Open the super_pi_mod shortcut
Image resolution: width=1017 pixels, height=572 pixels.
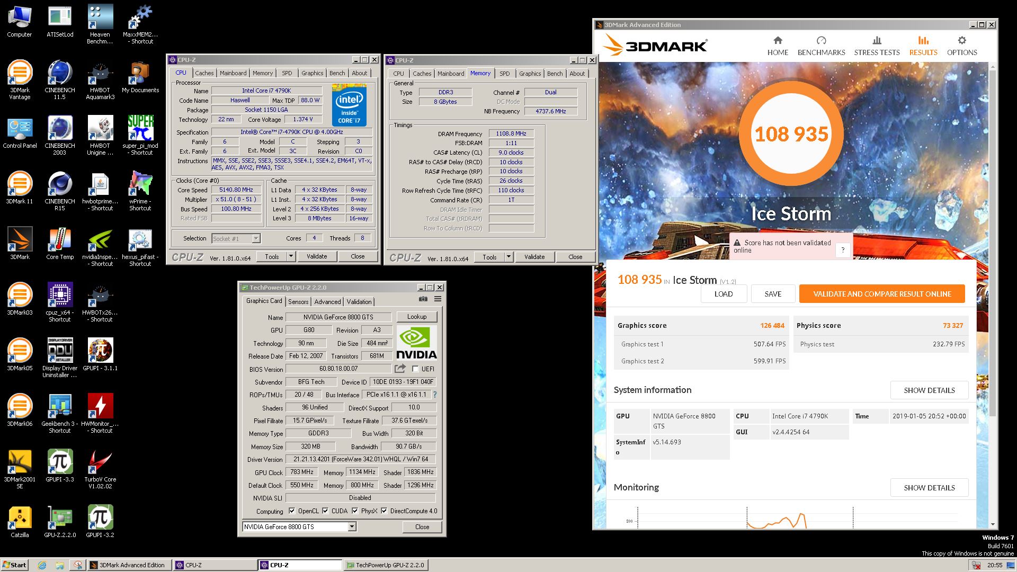pos(140,135)
